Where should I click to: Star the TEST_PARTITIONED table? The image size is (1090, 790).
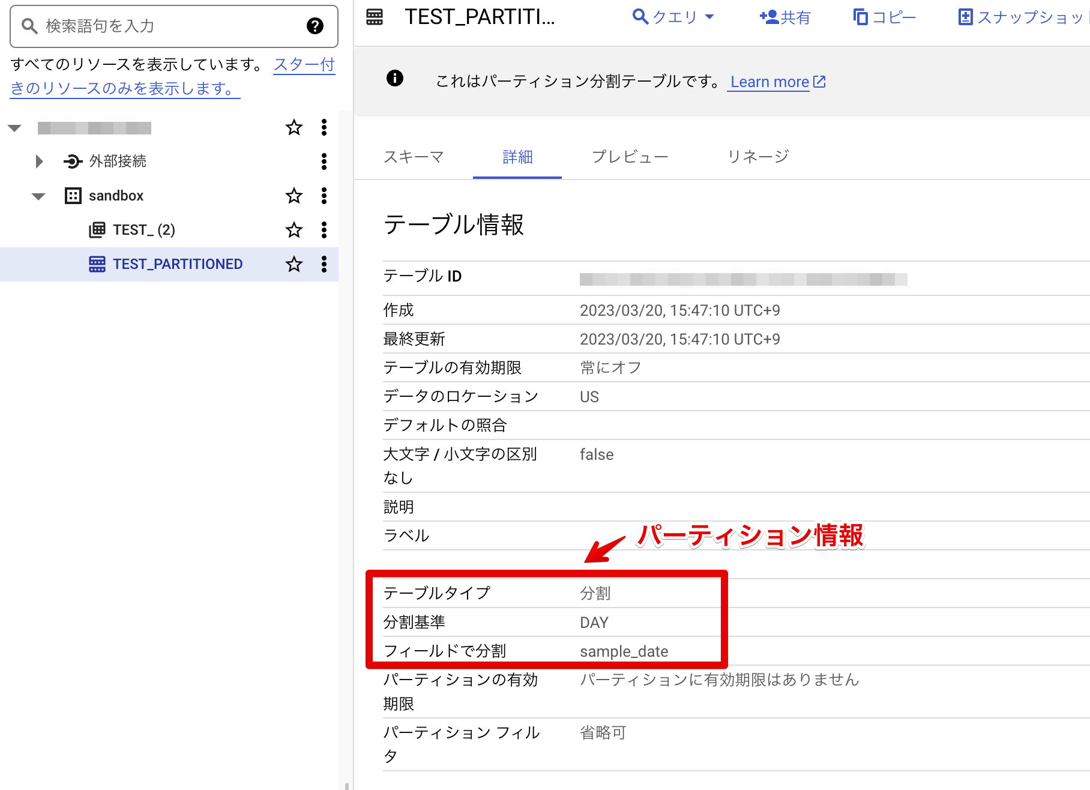tap(294, 264)
